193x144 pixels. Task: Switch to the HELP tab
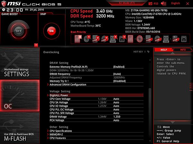(x=164, y=50)
